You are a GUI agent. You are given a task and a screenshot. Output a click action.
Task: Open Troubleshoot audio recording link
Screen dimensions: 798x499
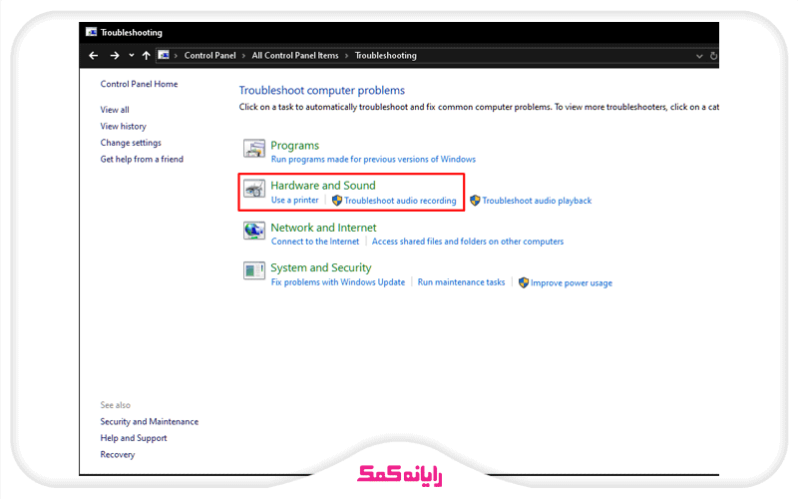pos(400,201)
